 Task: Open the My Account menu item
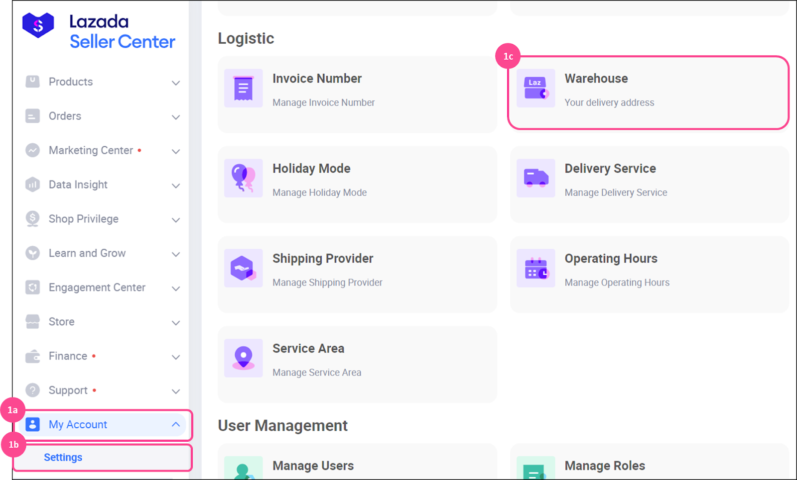tap(78, 424)
